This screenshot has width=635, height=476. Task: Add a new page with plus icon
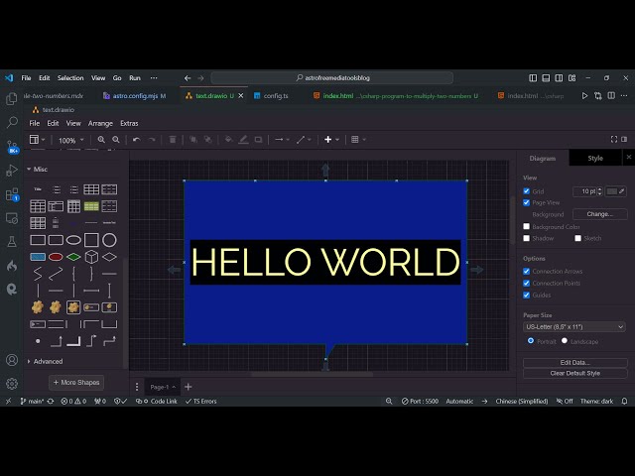[189, 387]
